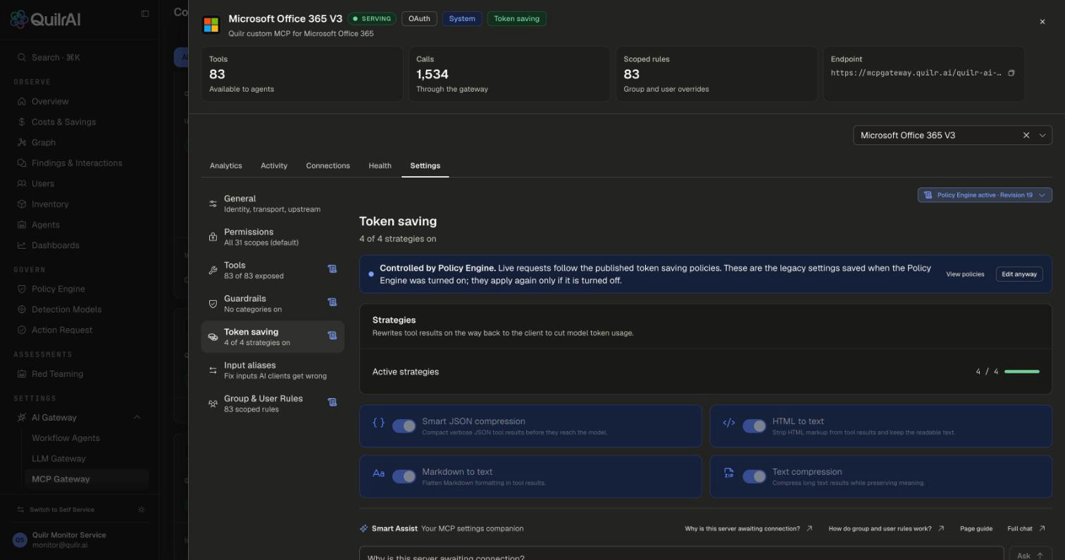Toggle the theme sun icon
This screenshot has width=1065, height=560.
click(x=142, y=509)
